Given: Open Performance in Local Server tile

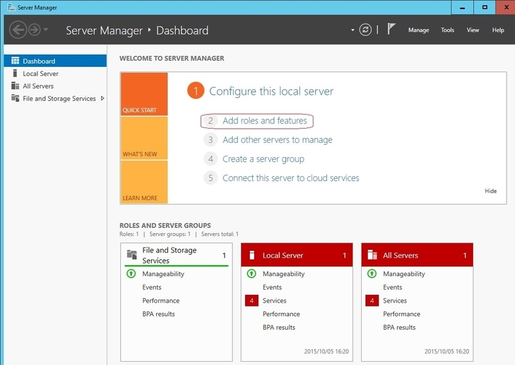Looking at the screenshot, I should tap(281, 314).
